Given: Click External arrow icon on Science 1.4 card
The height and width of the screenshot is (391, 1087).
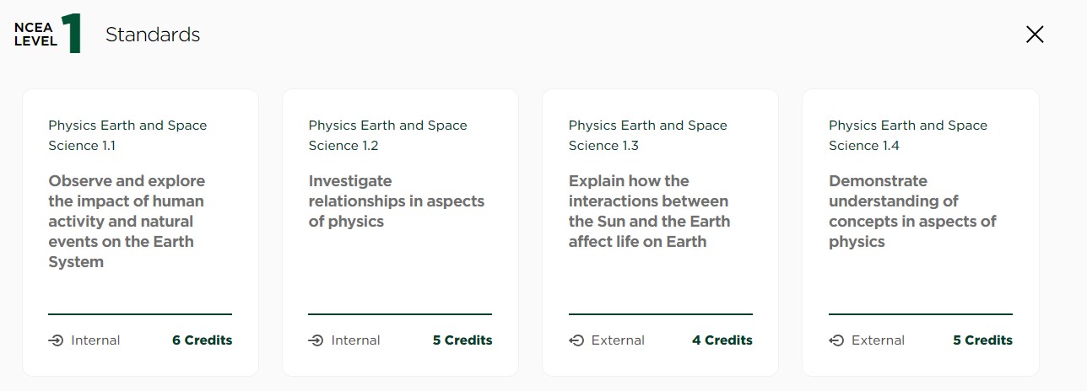Looking at the screenshot, I should (x=836, y=341).
